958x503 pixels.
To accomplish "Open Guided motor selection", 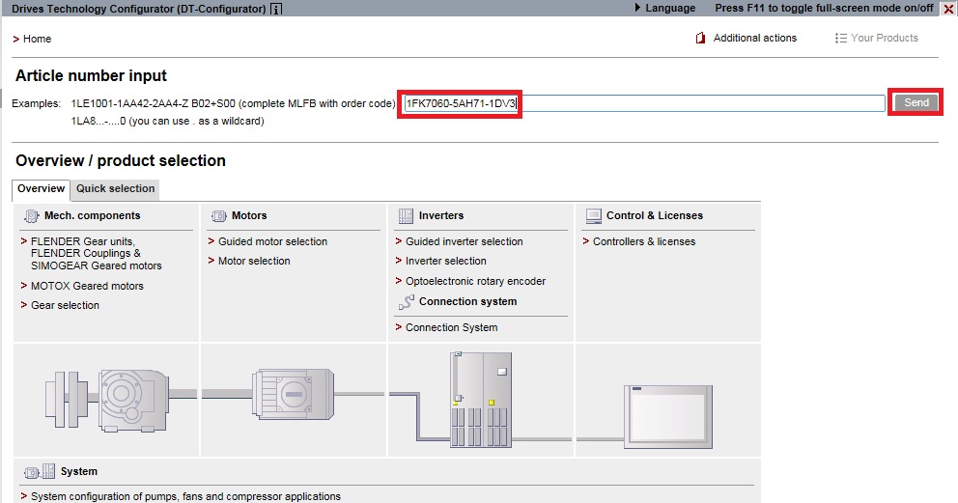I will click(x=272, y=241).
